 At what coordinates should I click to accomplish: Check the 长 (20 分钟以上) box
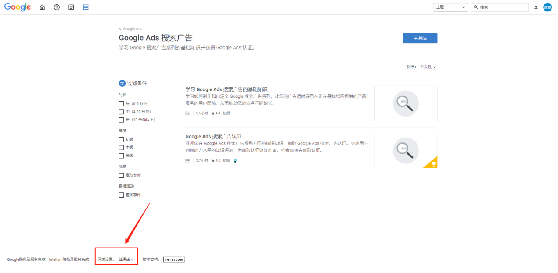(121, 120)
